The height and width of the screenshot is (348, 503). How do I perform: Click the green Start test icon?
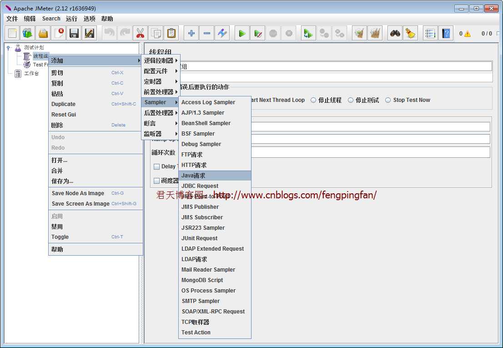[242, 33]
